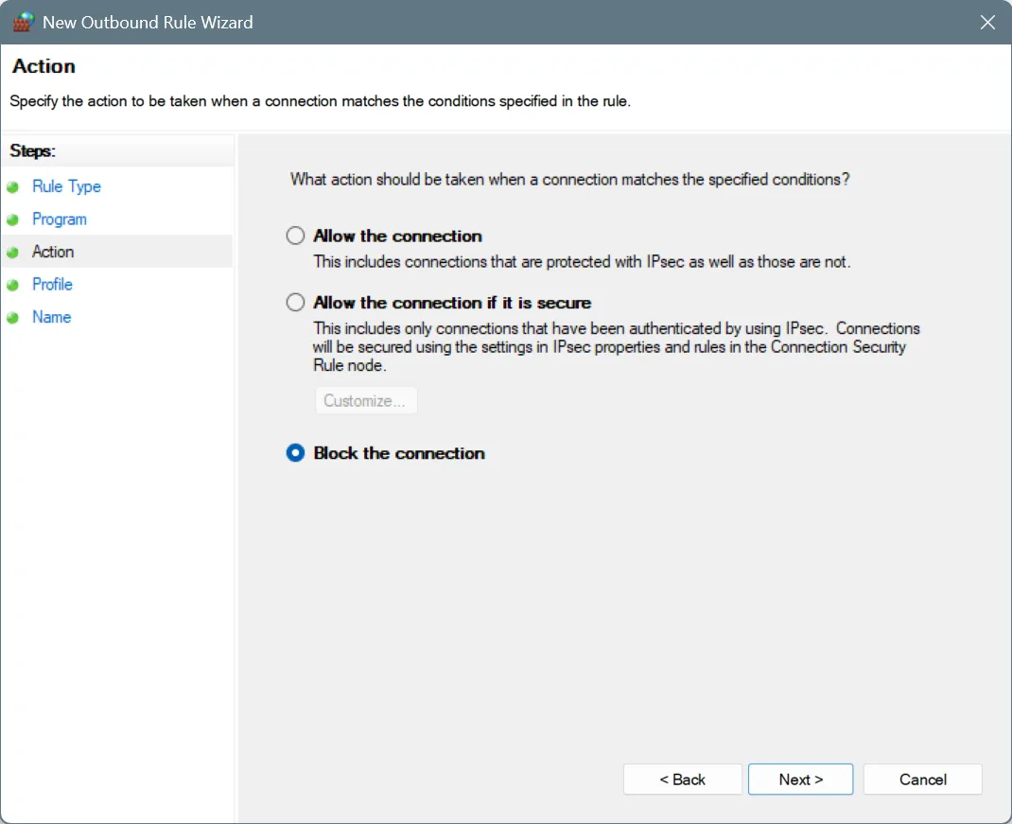Viewport: 1012px width, 824px height.
Task: Cancel the outbound rule wizard
Action: 922,780
